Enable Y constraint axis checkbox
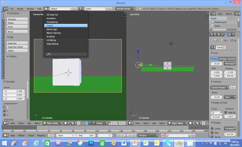Viewport: 242px width, 147px height. pos(5,111)
